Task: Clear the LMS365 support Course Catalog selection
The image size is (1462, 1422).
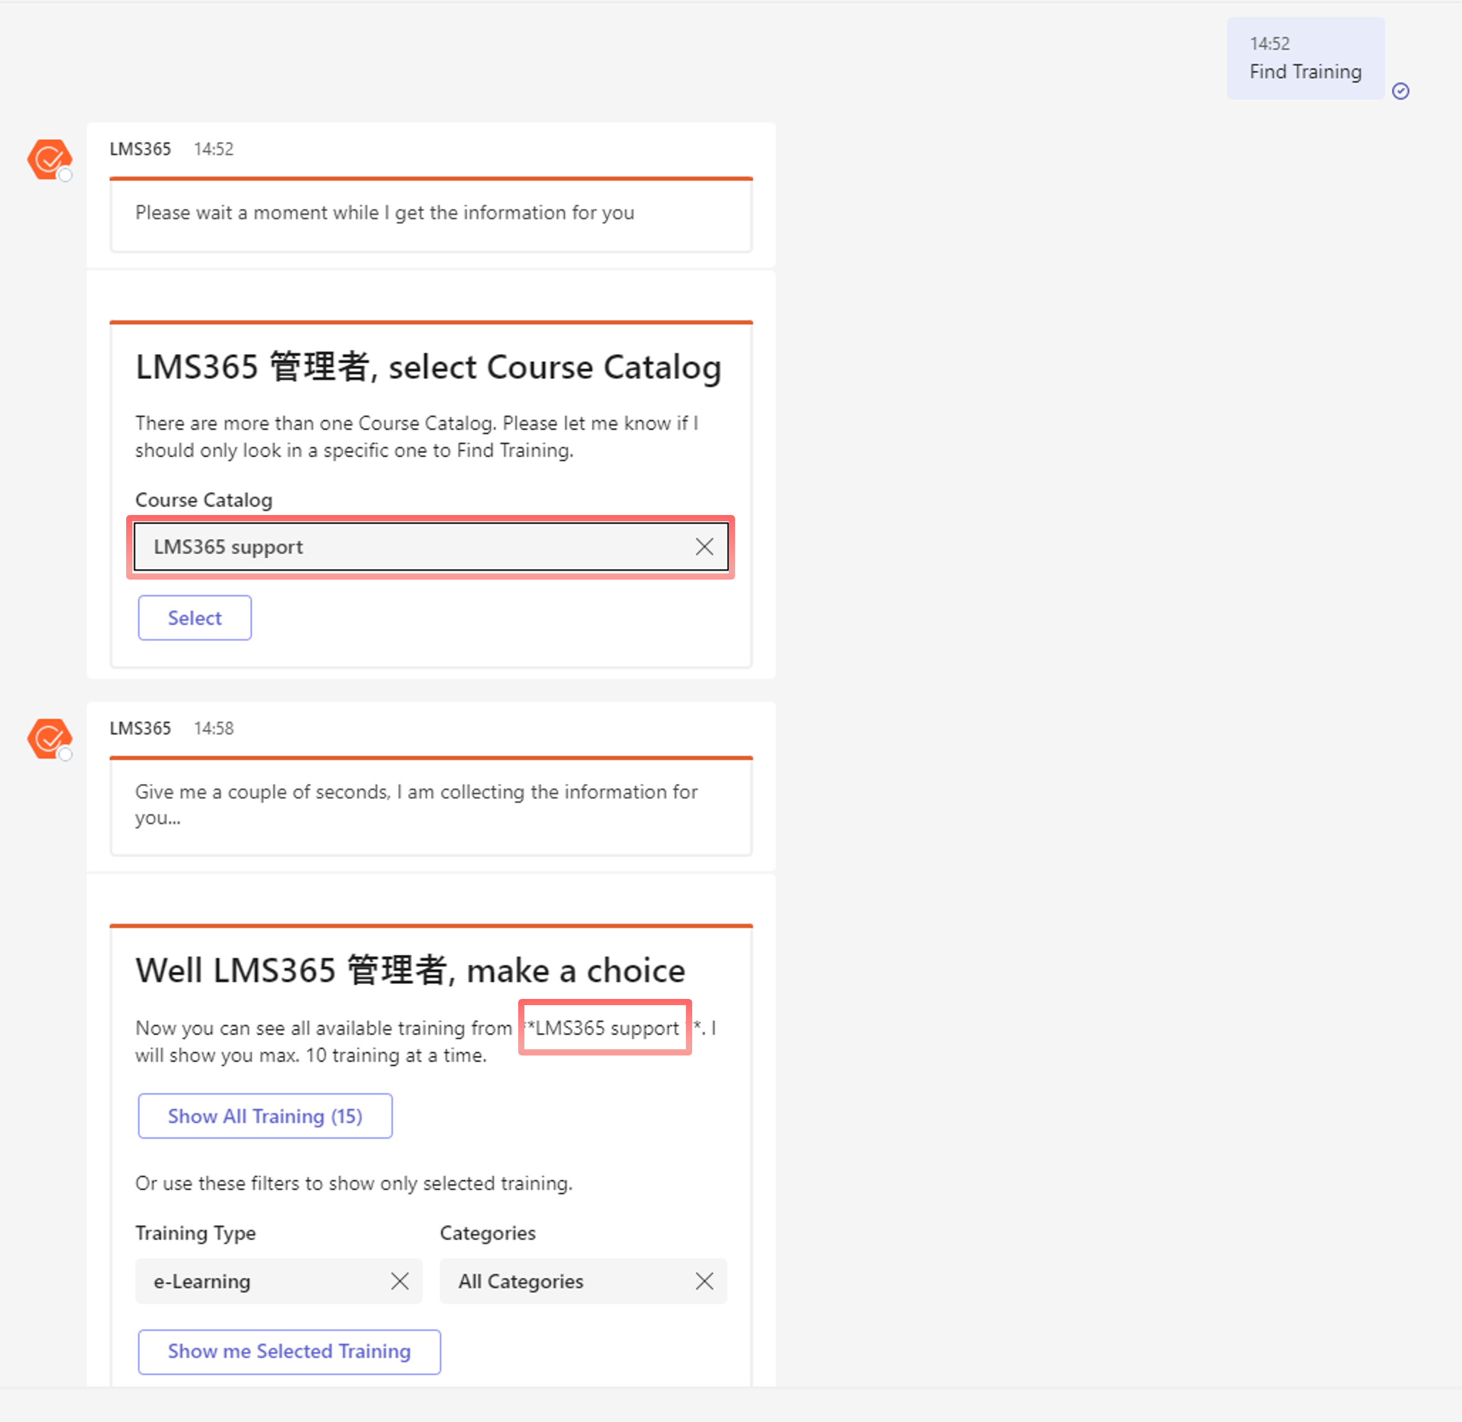Action: pyautogui.click(x=704, y=547)
